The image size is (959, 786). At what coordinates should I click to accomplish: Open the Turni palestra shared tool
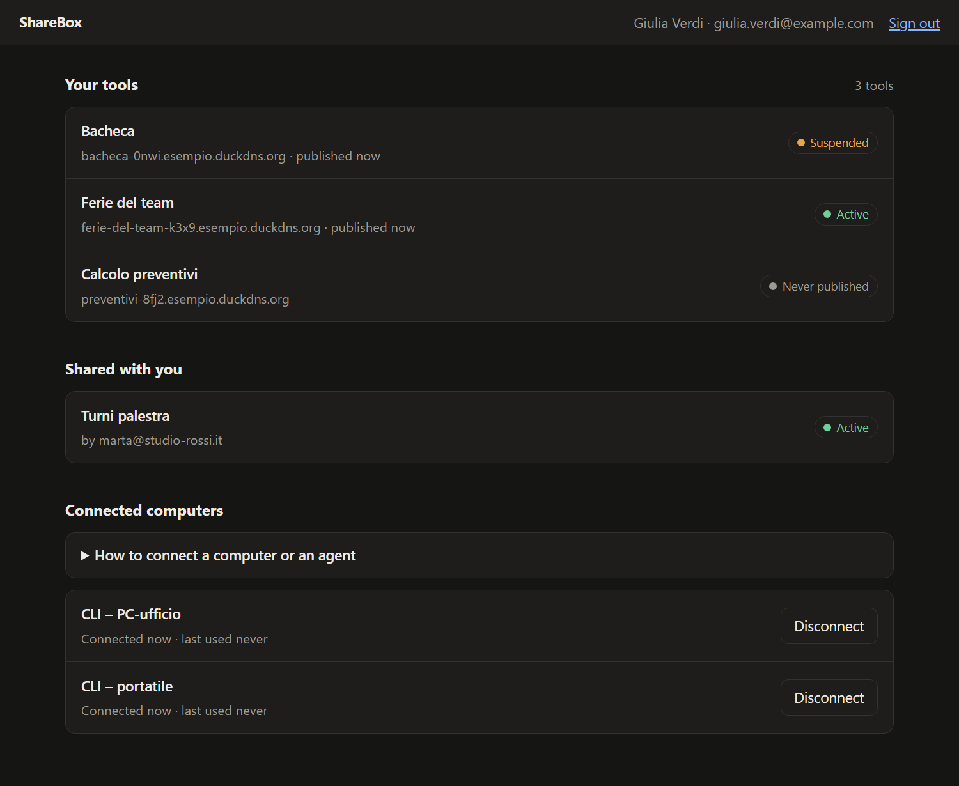(x=479, y=428)
